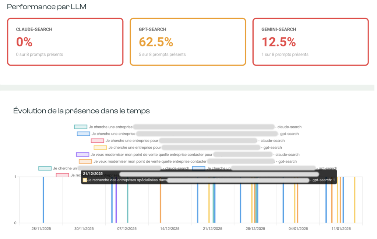
Task: Open the GPT-SEARCH performance card
Action: point(188,42)
